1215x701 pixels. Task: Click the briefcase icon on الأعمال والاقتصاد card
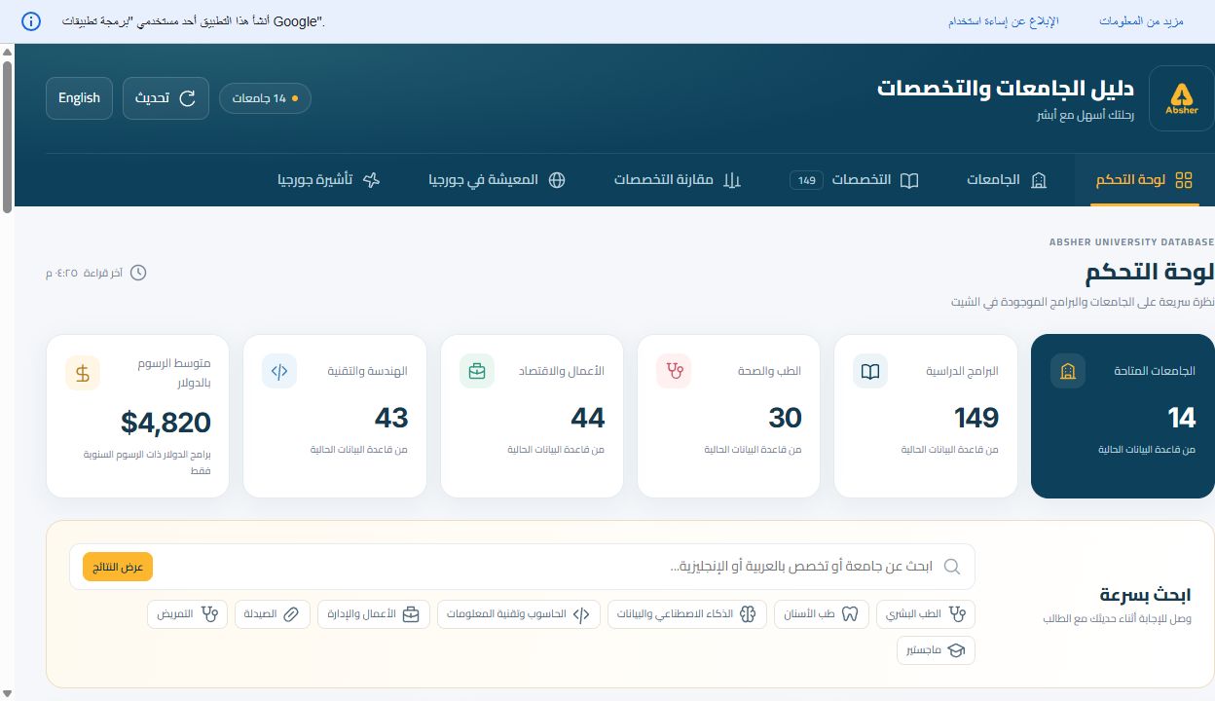(477, 371)
